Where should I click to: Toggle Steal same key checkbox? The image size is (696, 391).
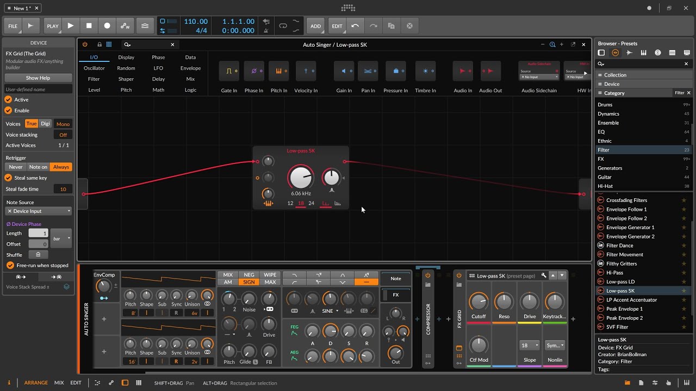coord(8,178)
